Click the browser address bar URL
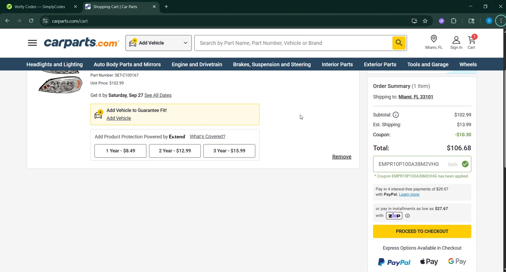Screen dimensions: 506x272 pos(70,21)
